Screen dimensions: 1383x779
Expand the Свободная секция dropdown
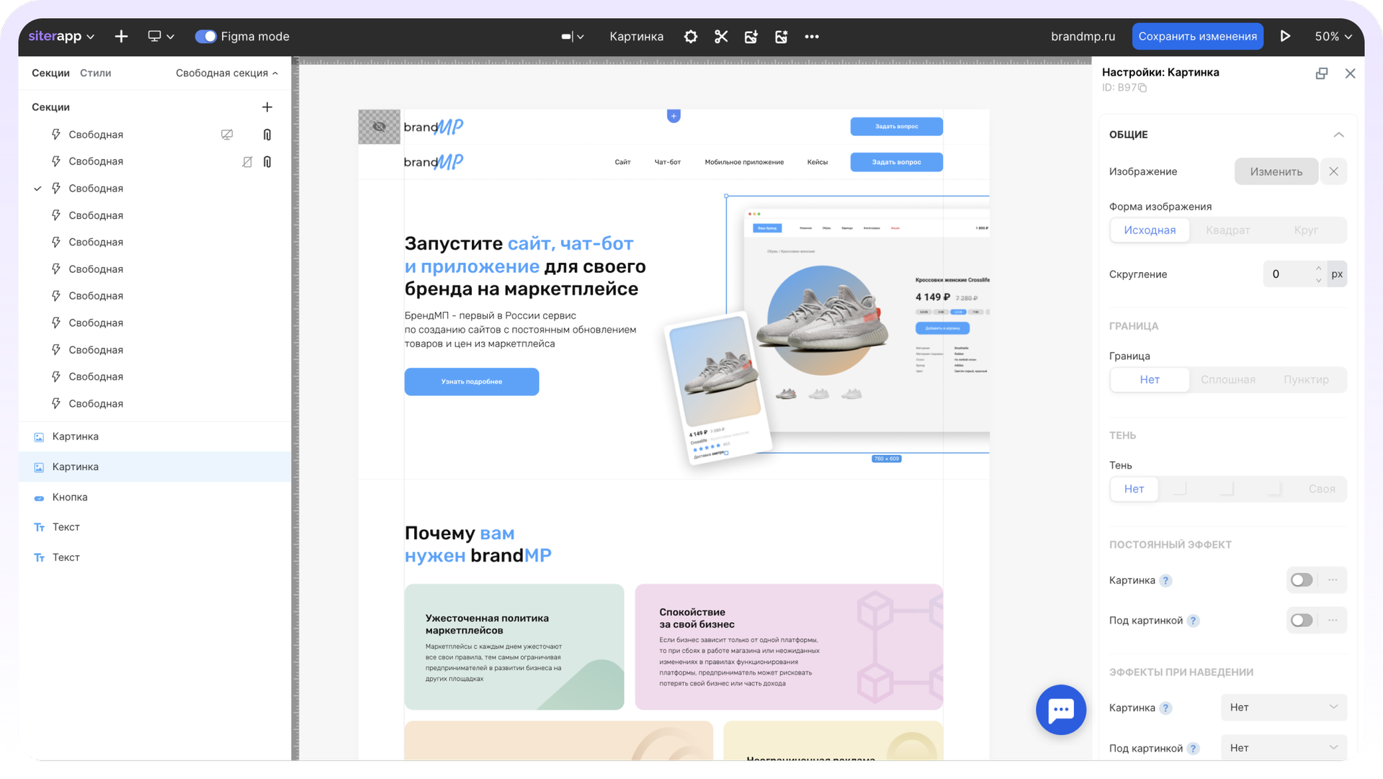pos(227,73)
